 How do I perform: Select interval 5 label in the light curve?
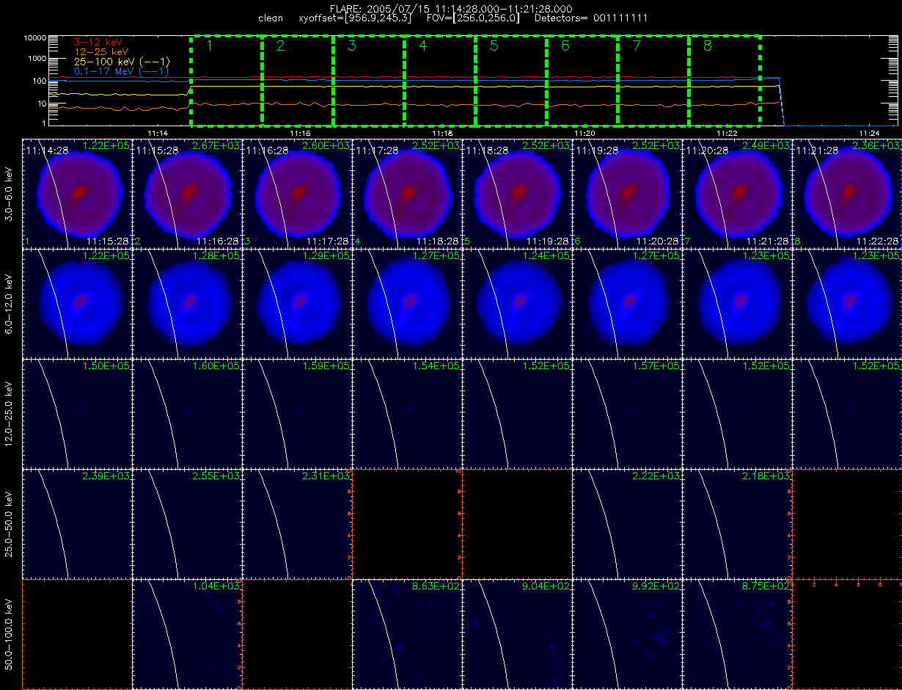pyautogui.click(x=494, y=46)
